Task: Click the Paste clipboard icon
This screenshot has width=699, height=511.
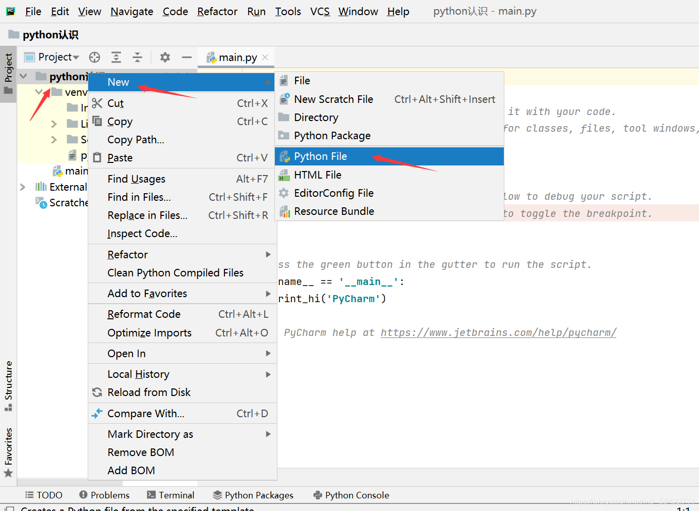Action: [x=97, y=157]
